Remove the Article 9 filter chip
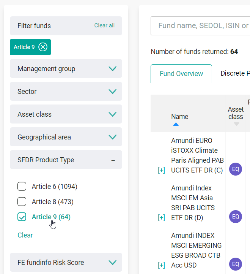 (x=43, y=47)
